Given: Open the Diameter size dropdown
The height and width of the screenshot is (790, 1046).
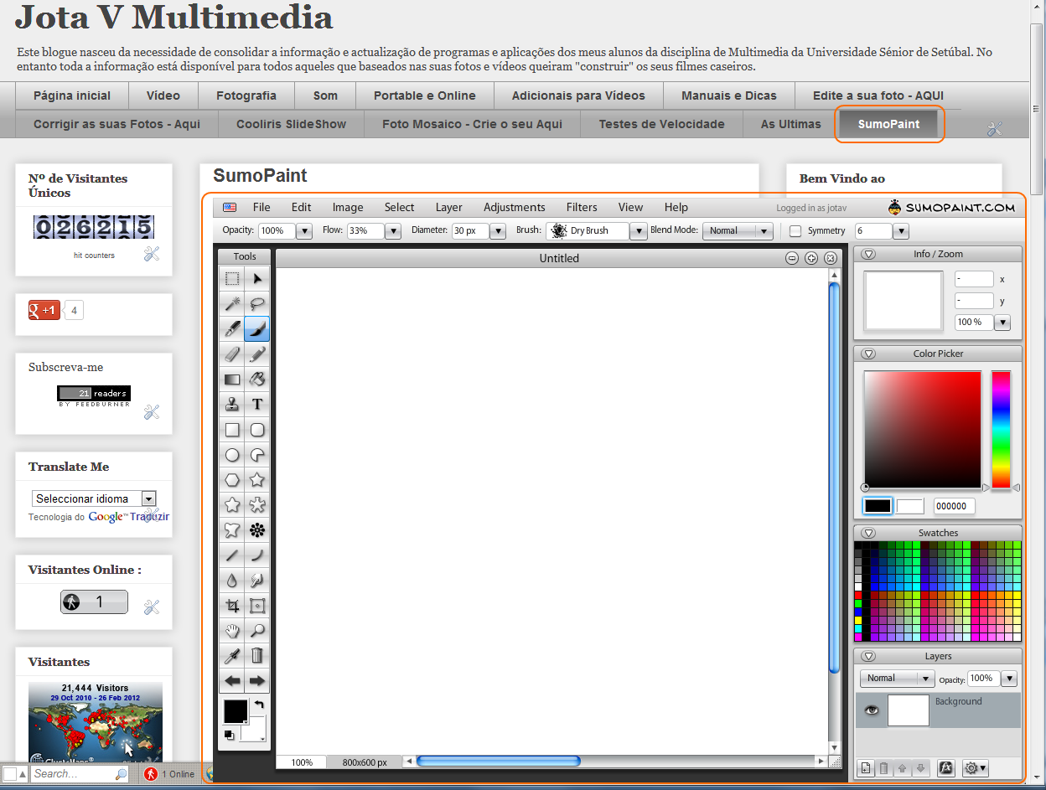Looking at the screenshot, I should point(498,231).
